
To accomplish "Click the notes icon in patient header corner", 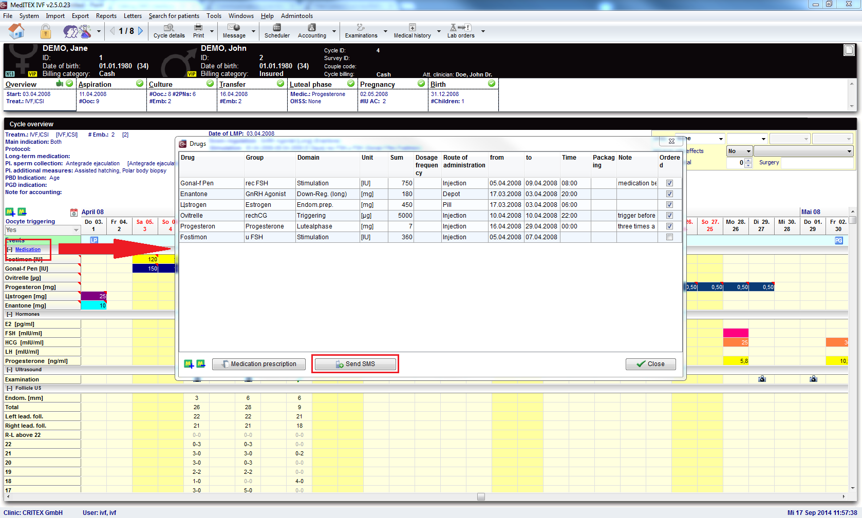I will click(849, 50).
